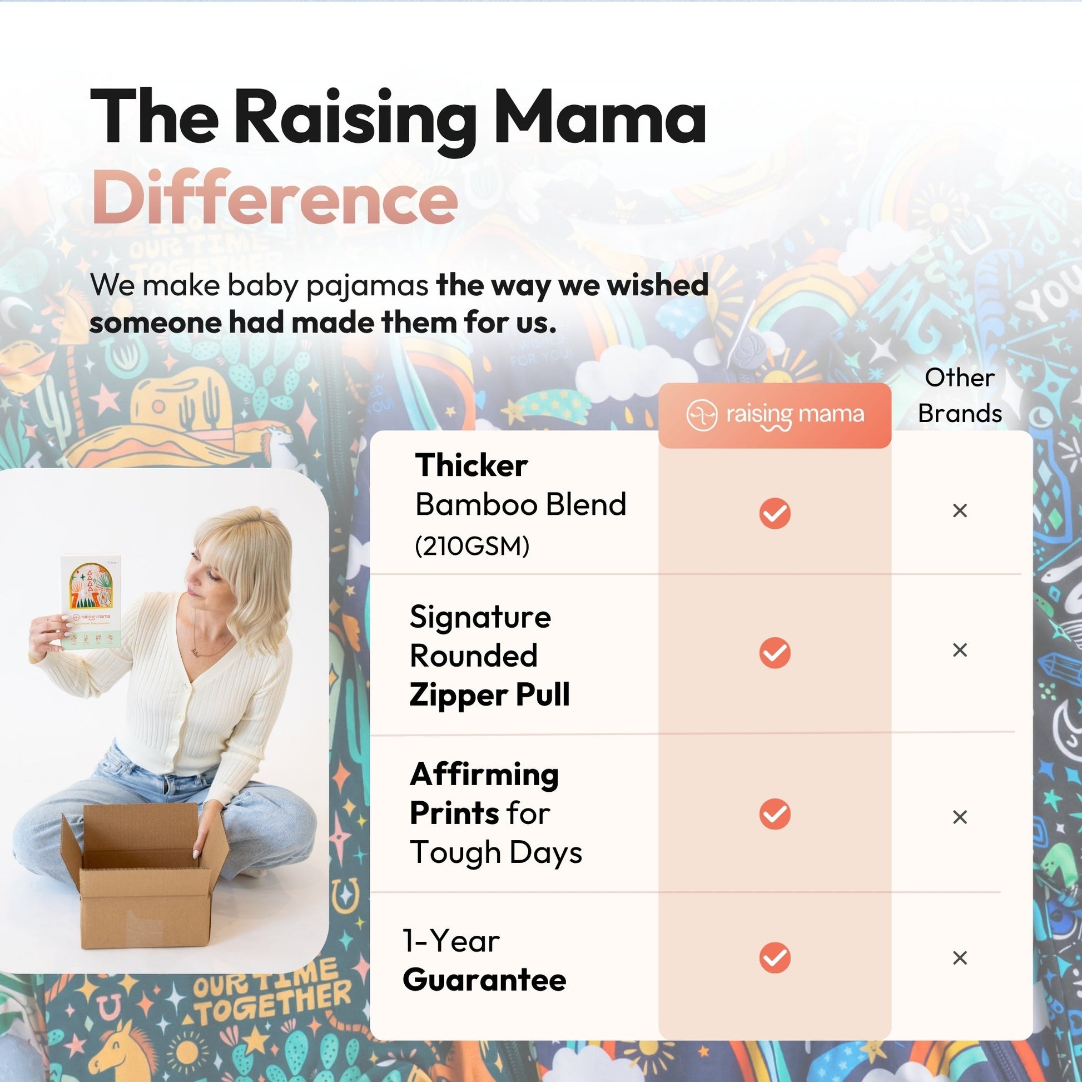
Task: Click the raising mama face logo icon
Action: point(702,415)
